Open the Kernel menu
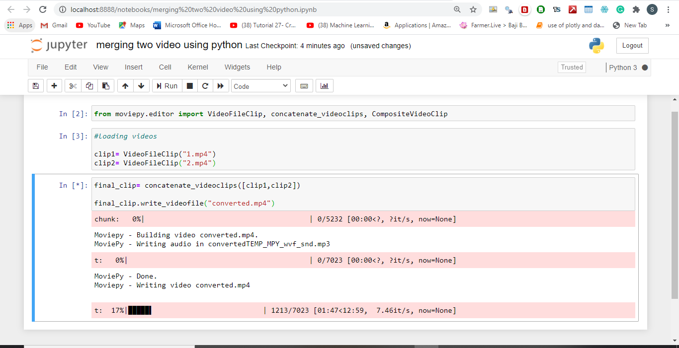 197,67
